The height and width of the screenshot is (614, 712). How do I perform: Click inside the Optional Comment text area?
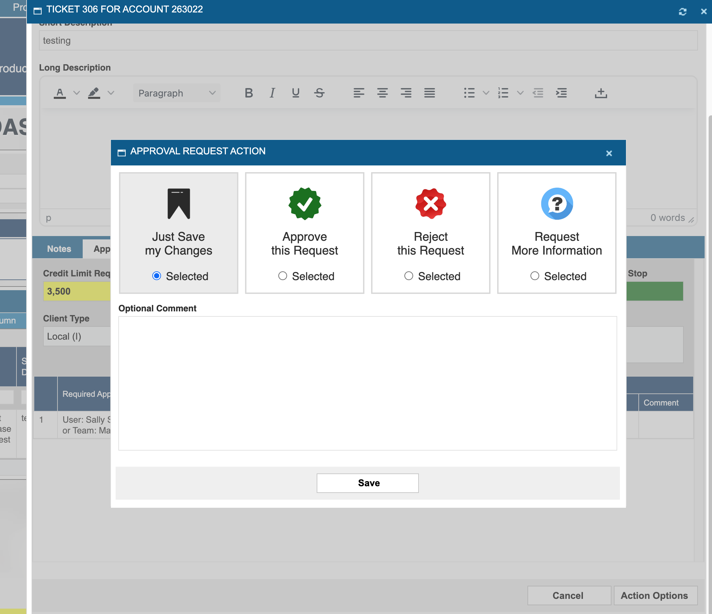click(367, 383)
